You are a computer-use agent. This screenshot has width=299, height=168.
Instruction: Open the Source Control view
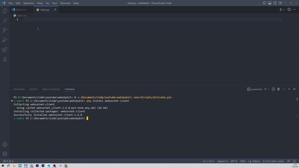point(5,30)
